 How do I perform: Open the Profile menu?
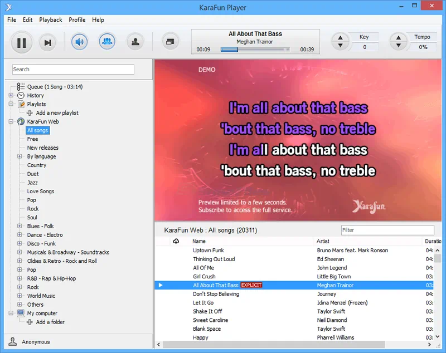coord(77,19)
